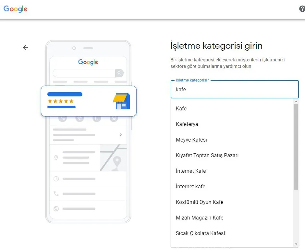Select the 'Kafe' suggestion
305x251 pixels.
tap(232, 108)
